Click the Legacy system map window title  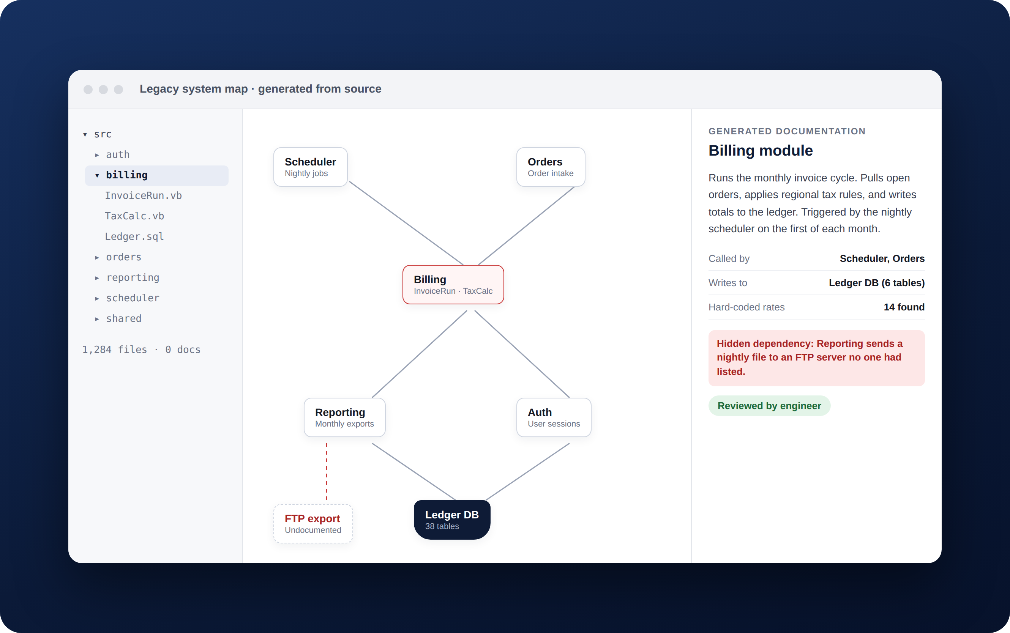[x=260, y=89]
